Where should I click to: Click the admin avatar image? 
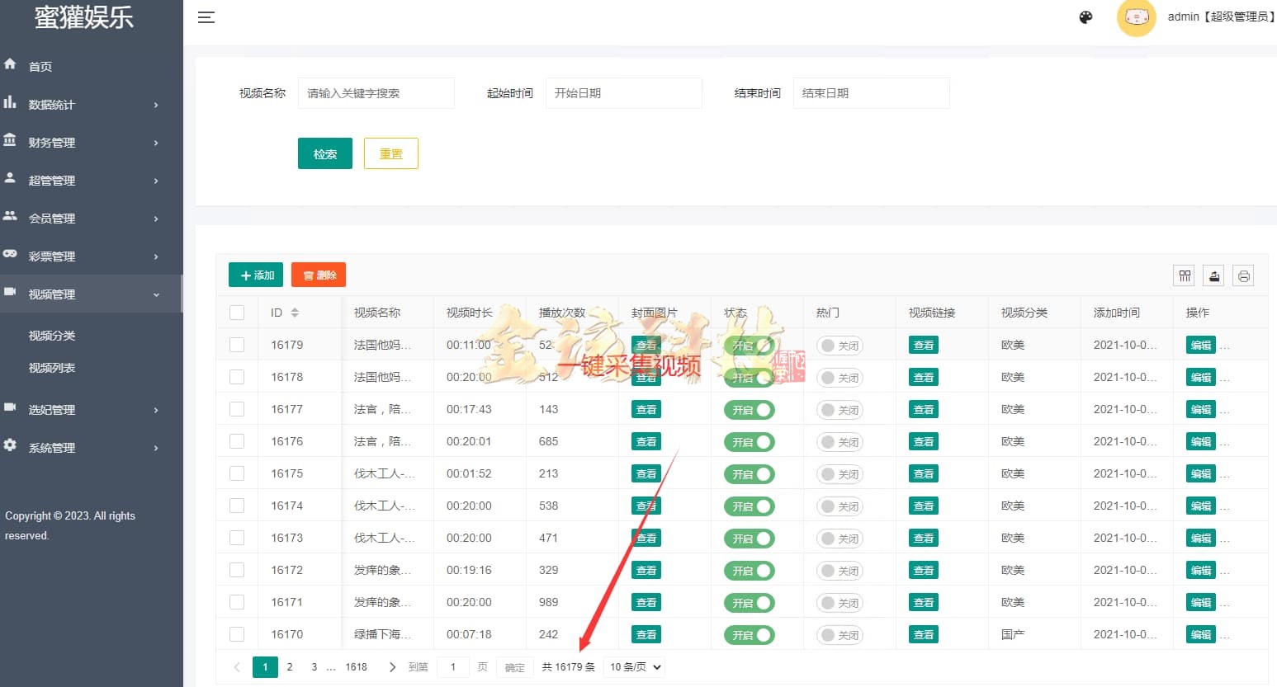point(1136,17)
